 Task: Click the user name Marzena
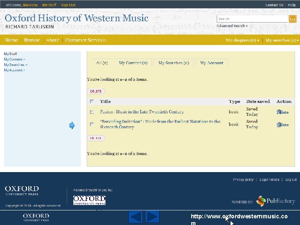(30, 5)
